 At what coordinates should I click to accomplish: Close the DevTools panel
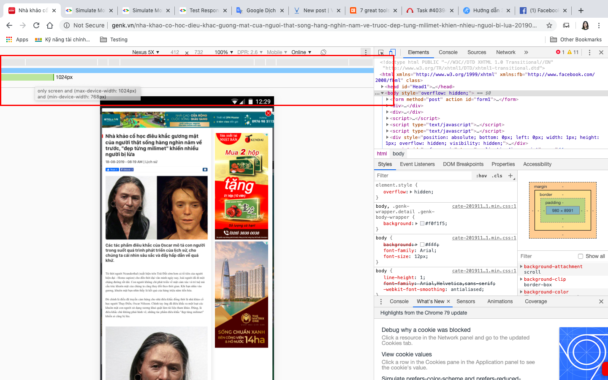tap(601, 52)
